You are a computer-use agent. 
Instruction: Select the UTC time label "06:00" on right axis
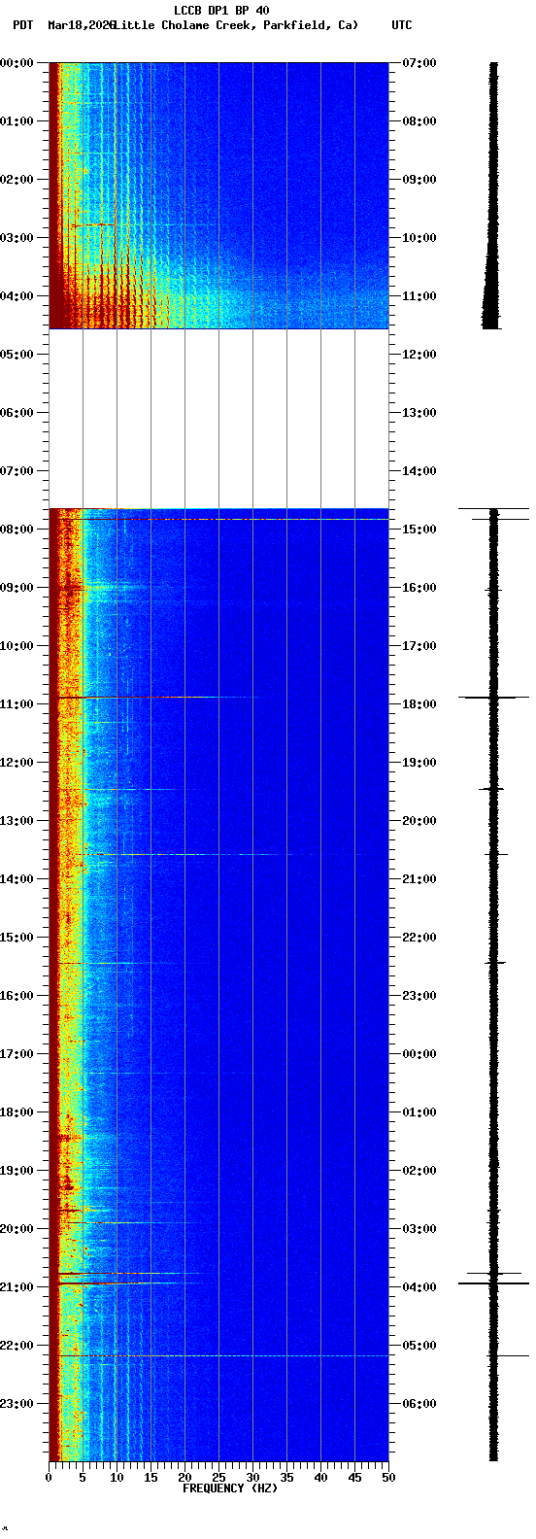(x=419, y=1404)
